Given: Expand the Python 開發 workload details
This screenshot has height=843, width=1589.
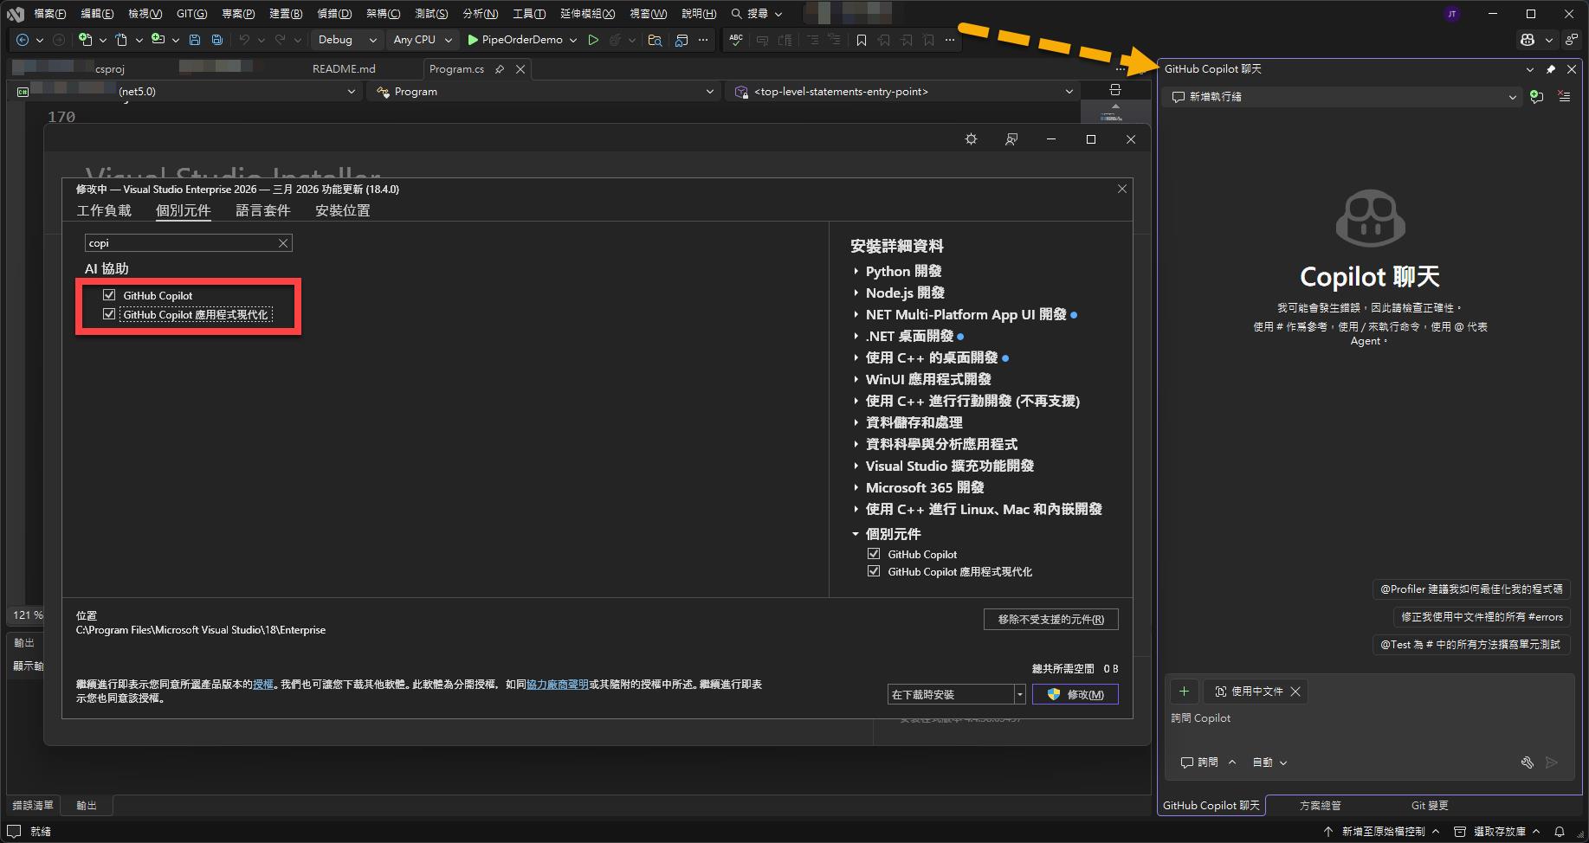Looking at the screenshot, I should 856,272.
